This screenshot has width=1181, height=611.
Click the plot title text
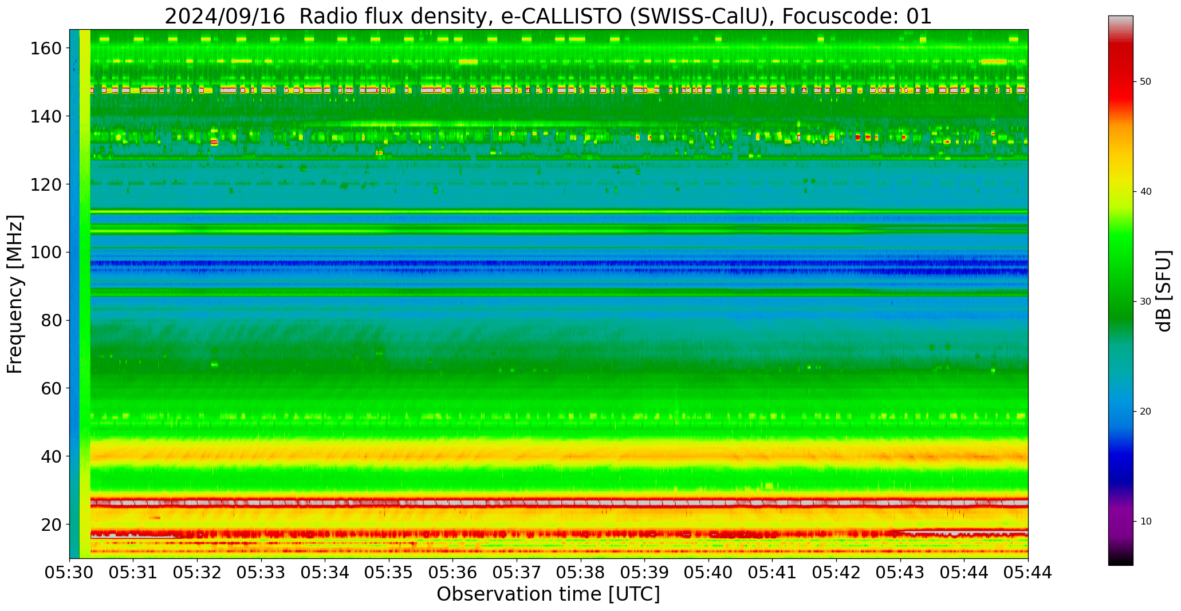(548, 16)
